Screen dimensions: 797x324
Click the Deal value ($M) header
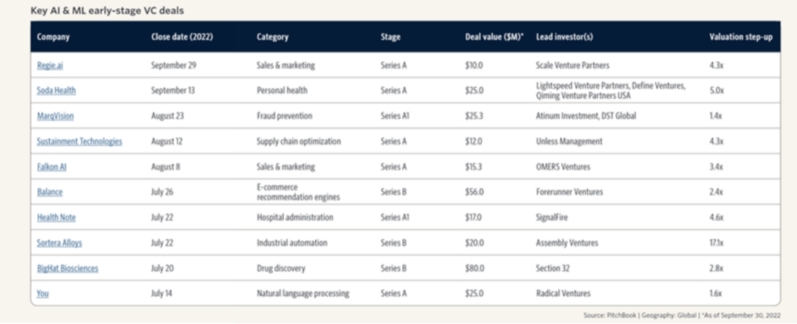494,37
